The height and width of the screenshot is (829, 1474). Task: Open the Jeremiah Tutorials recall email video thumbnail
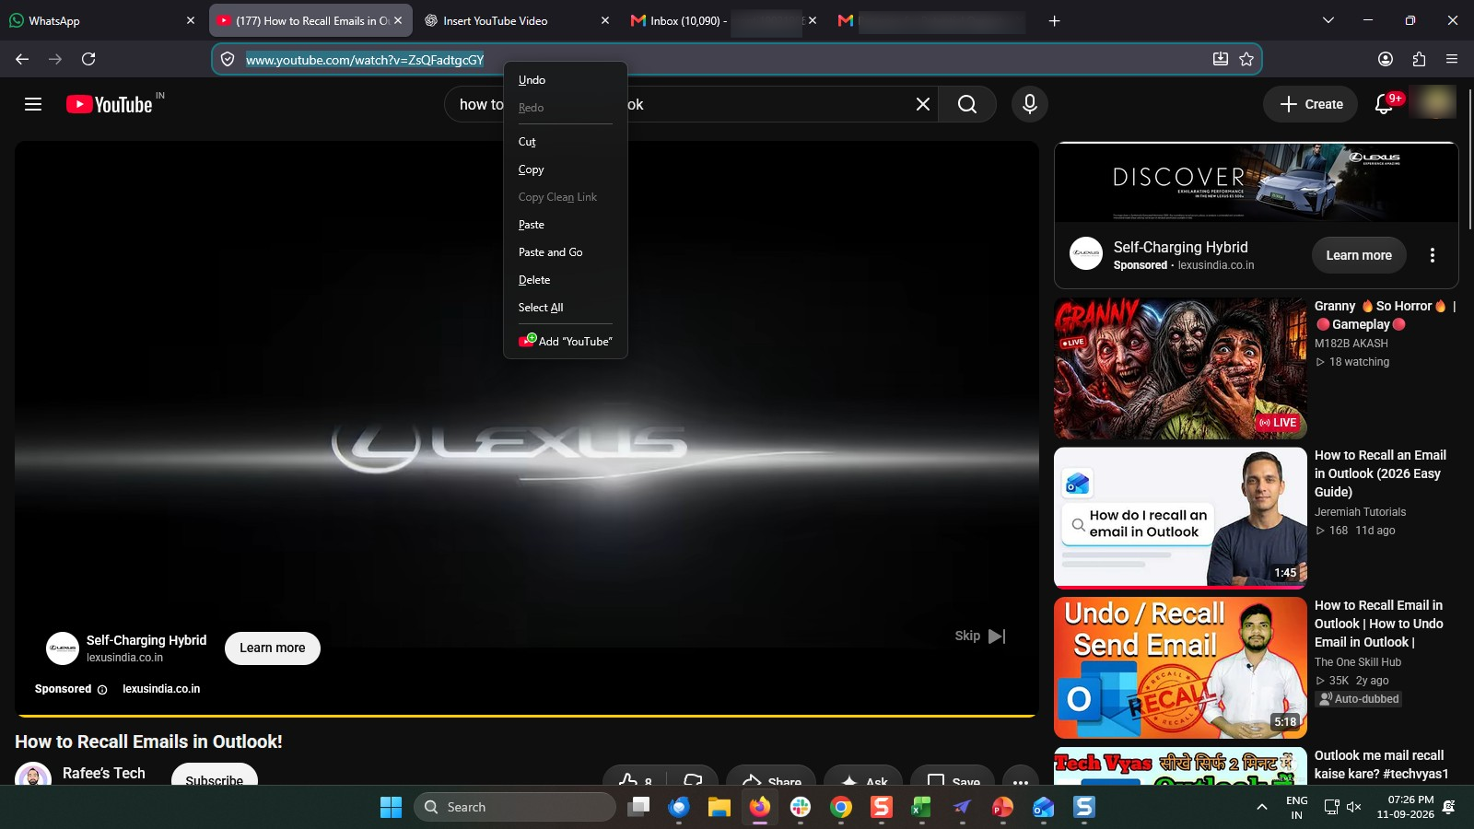tap(1180, 518)
